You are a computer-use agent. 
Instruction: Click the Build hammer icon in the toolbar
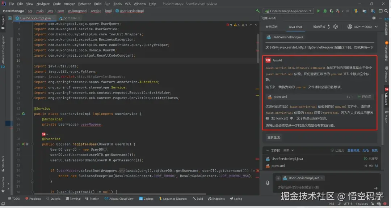258,11
